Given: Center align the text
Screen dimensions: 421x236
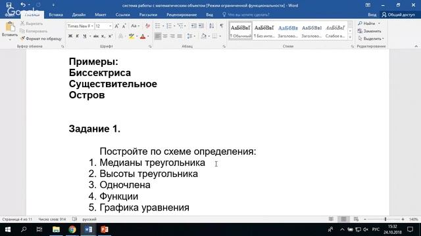Looking at the screenshot, I should [x=165, y=36].
